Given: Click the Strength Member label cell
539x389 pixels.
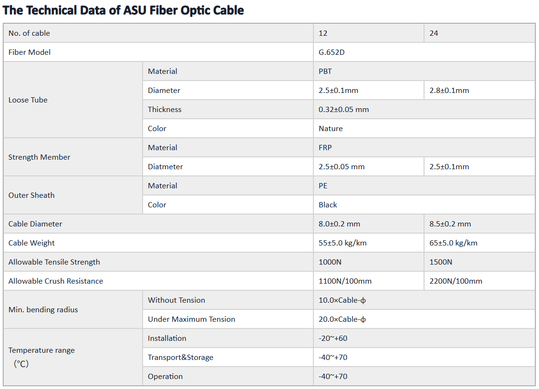Looking at the screenshot, I should tap(73, 157).
